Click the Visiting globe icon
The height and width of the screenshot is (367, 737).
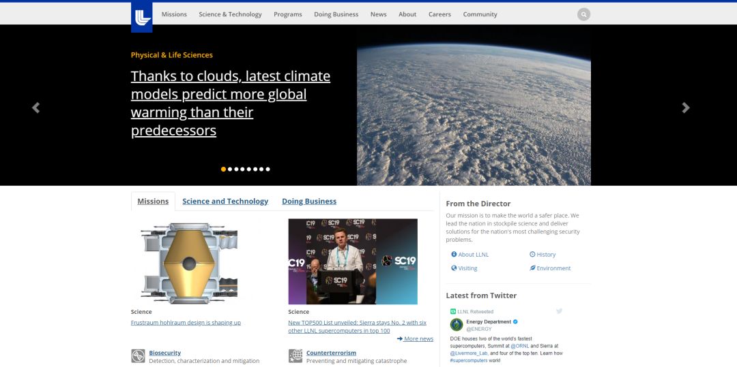pos(454,268)
